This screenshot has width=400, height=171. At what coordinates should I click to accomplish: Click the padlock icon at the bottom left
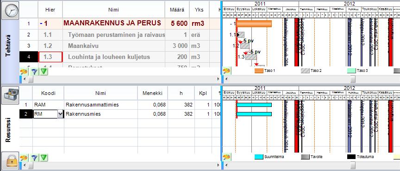[10, 160]
